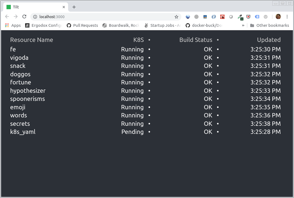
Task: Click the 3:25:36 PM timestamp
Action: point(266,115)
